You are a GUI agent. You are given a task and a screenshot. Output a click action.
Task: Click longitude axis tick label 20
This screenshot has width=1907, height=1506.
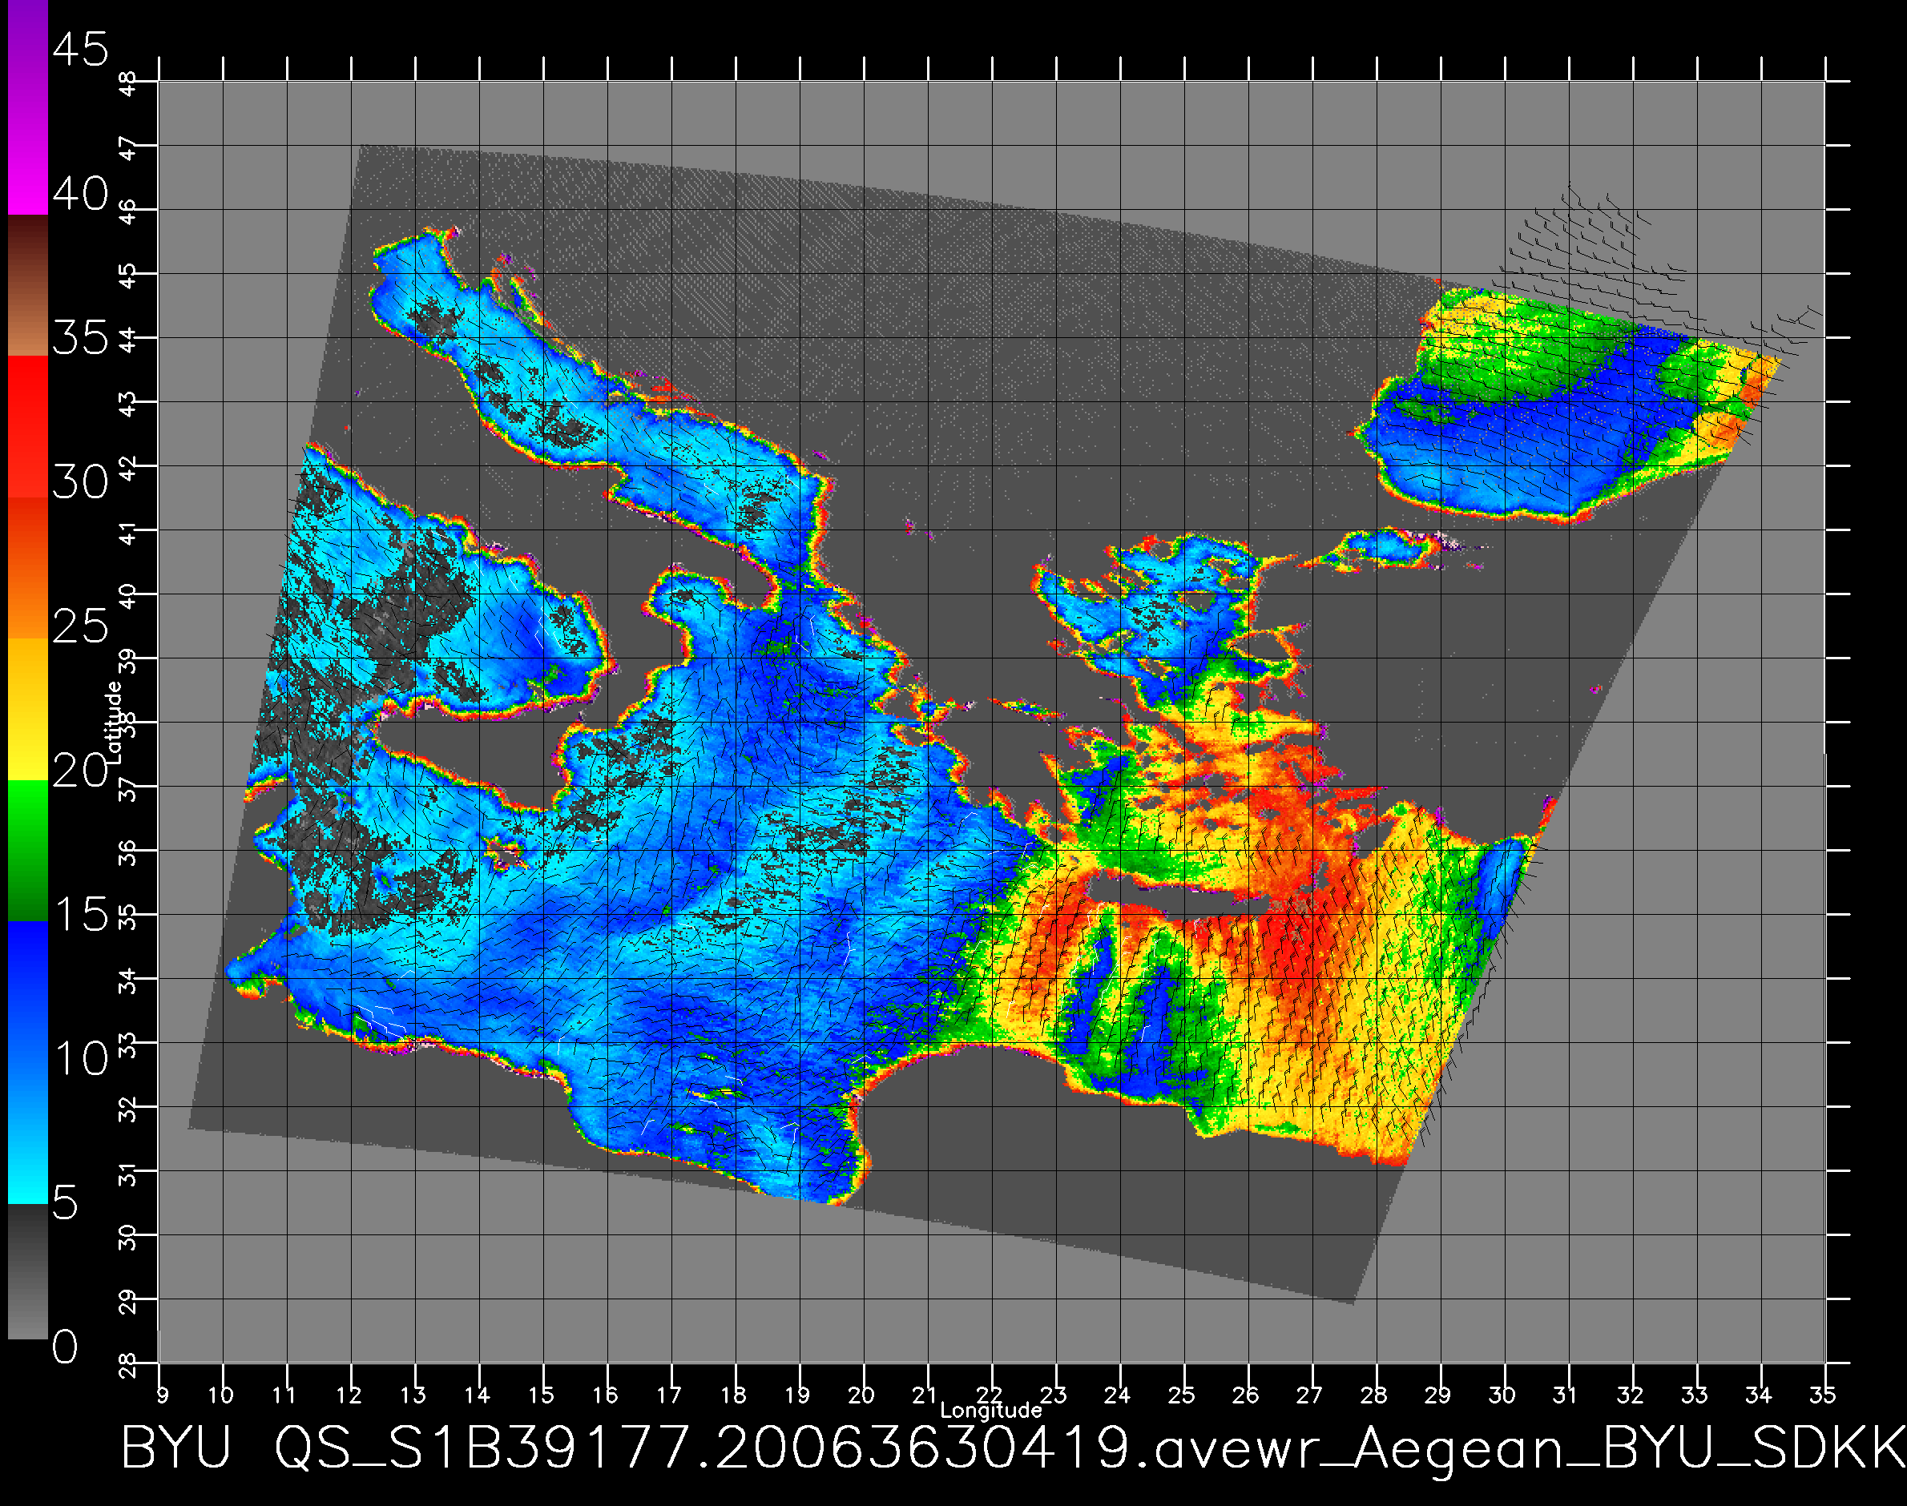(x=862, y=1395)
